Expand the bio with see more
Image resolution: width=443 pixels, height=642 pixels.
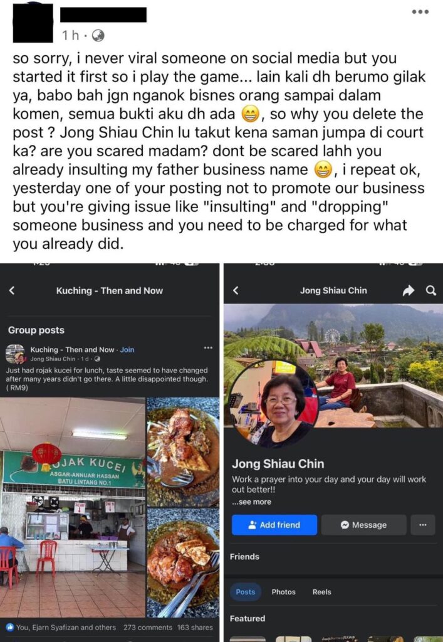[x=251, y=502]
